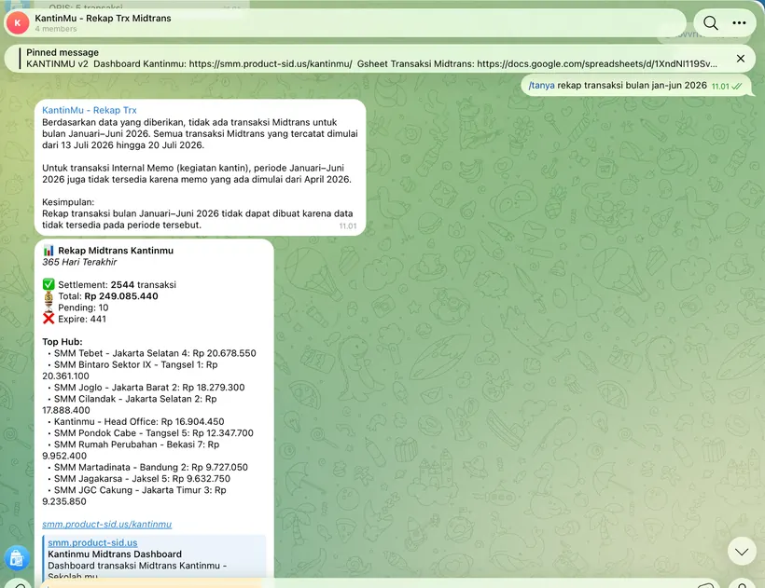This screenshot has width=765, height=588.
Task: Click the 4 members subtitle
Action: coord(56,29)
